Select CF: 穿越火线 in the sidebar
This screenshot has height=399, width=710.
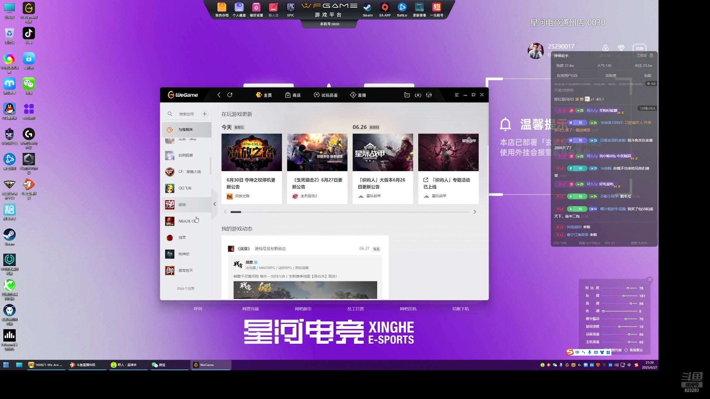click(187, 172)
